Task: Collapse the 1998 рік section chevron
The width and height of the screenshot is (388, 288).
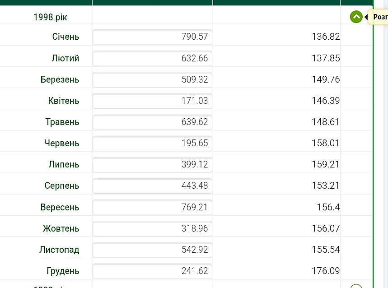Action: (356, 17)
